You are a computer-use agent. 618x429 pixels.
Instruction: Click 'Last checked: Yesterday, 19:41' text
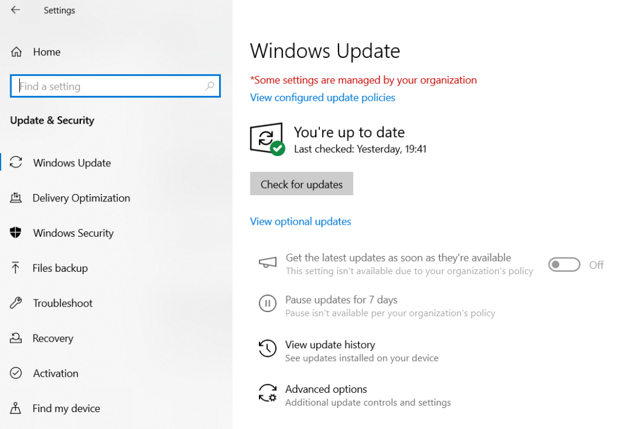(x=360, y=149)
